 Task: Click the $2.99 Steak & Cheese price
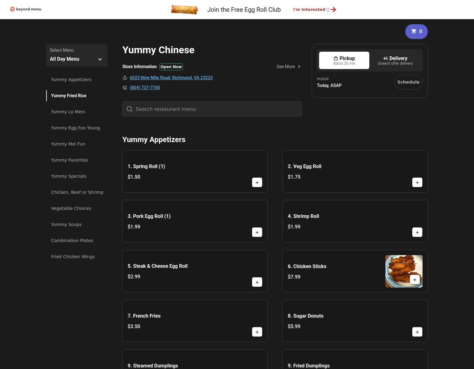[134, 277]
